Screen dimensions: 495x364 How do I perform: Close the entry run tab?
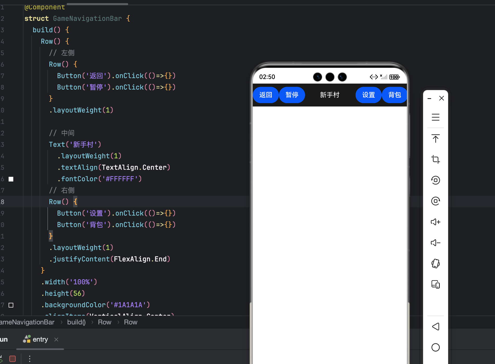point(56,339)
